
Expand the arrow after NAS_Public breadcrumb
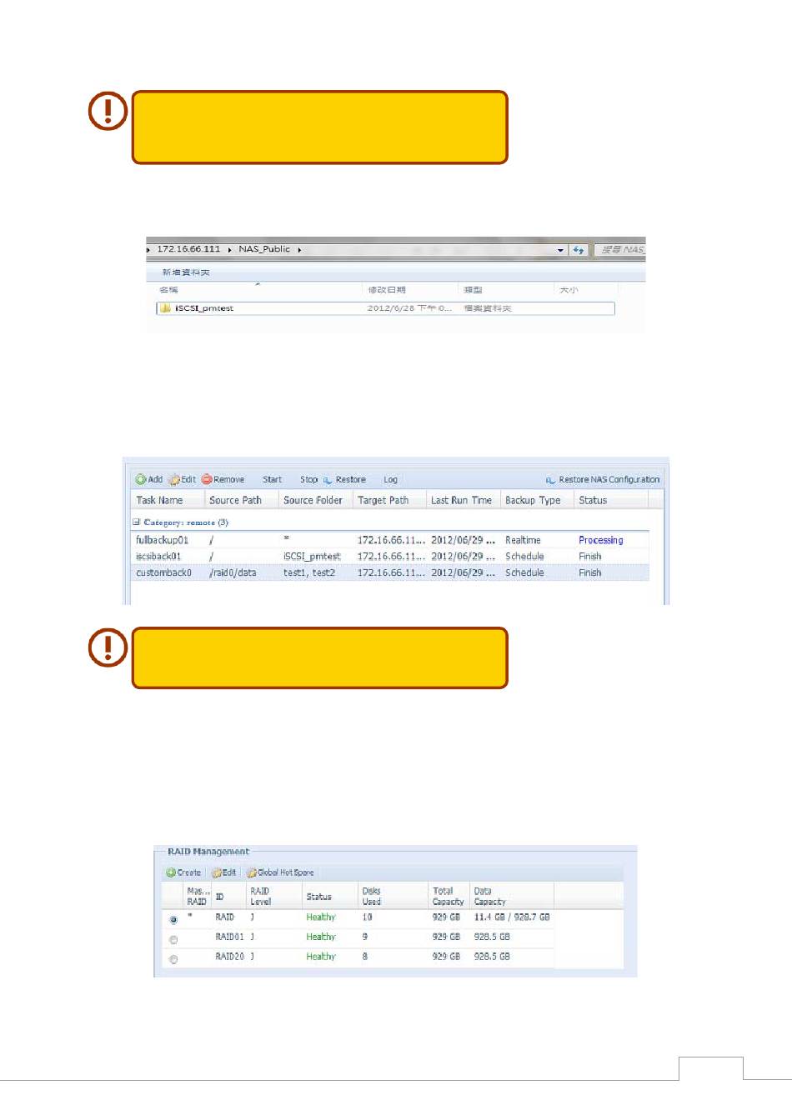(x=299, y=249)
